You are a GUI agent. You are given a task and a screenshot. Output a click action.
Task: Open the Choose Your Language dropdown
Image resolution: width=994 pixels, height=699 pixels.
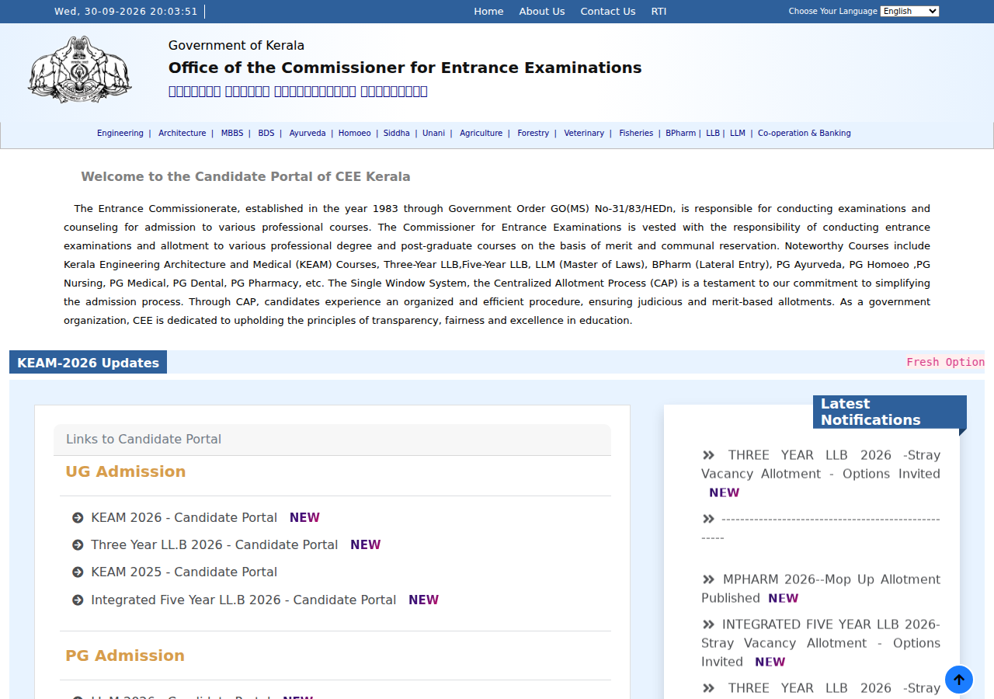coord(909,11)
